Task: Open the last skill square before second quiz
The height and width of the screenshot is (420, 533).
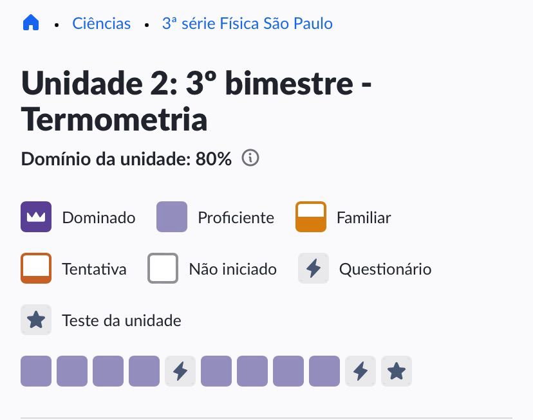Action: [x=324, y=371]
